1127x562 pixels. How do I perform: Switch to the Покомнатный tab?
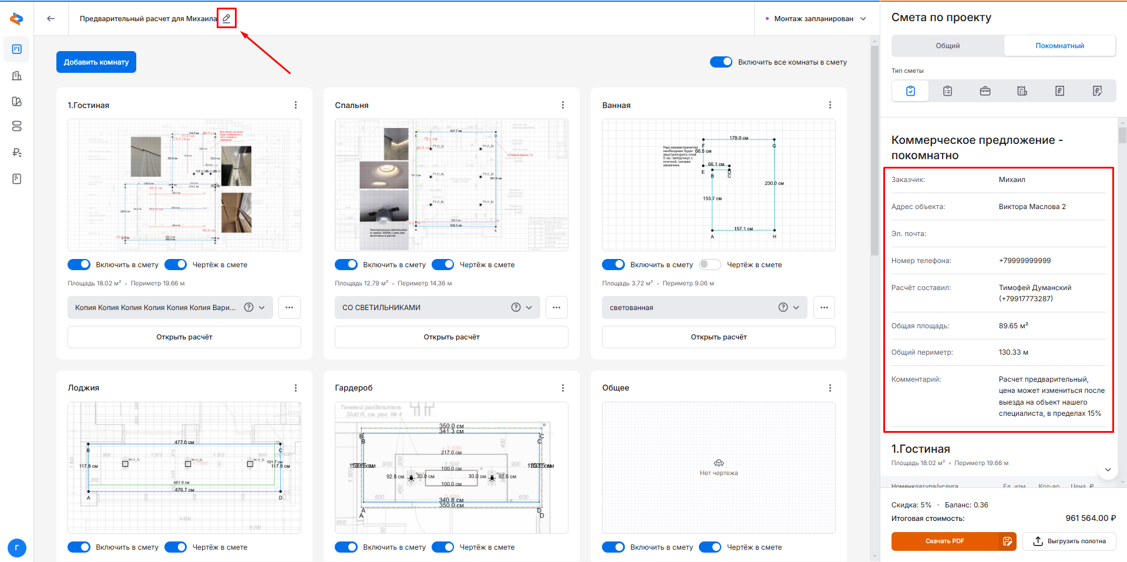point(1059,46)
